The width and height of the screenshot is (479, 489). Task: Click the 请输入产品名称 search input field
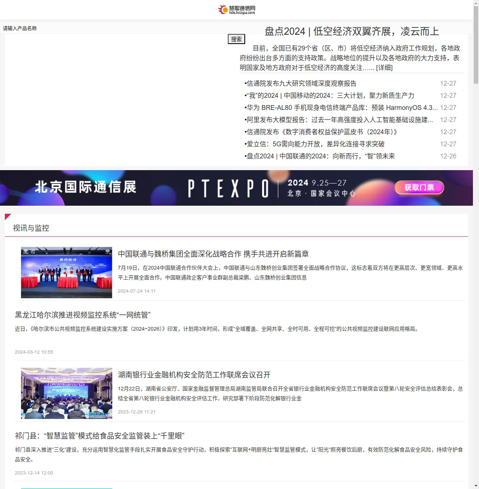coord(114,28)
